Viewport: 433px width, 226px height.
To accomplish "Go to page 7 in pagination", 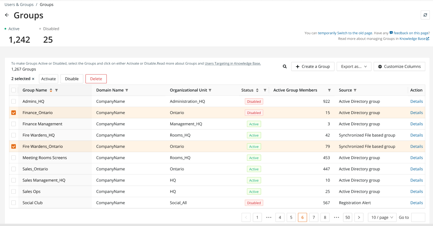I will click(314, 217).
